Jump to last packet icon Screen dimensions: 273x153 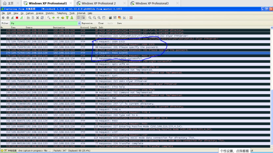(72, 18)
